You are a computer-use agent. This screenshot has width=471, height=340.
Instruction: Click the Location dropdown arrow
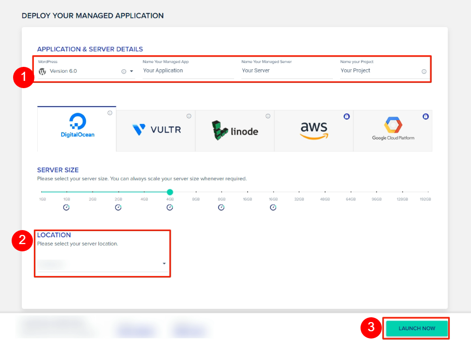pos(164,263)
